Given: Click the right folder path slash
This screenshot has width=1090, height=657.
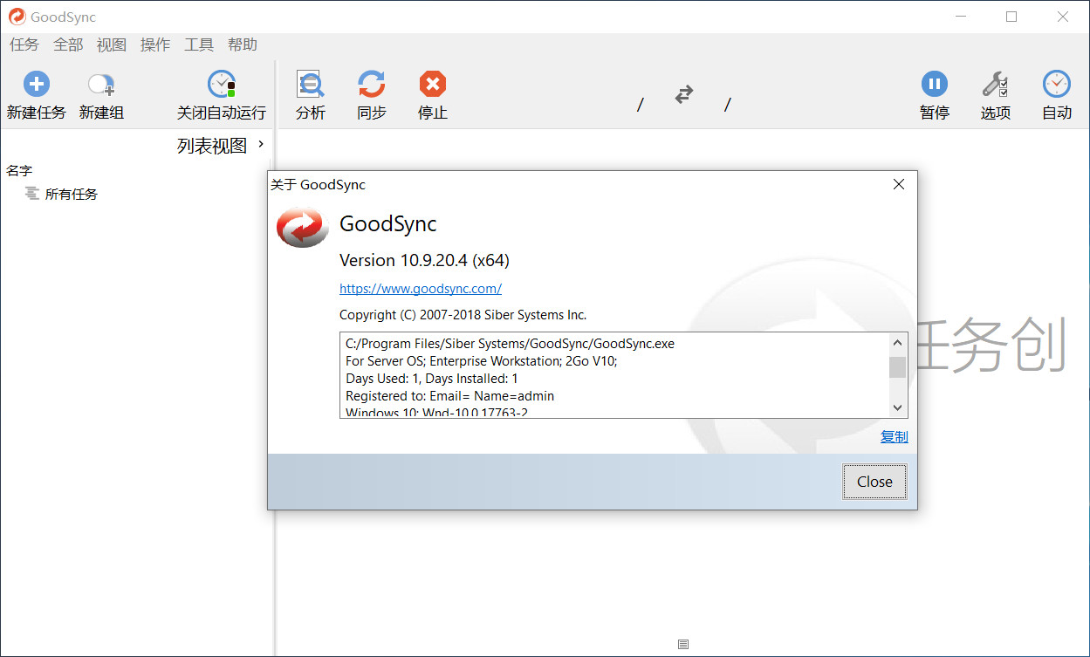Looking at the screenshot, I should click(728, 105).
